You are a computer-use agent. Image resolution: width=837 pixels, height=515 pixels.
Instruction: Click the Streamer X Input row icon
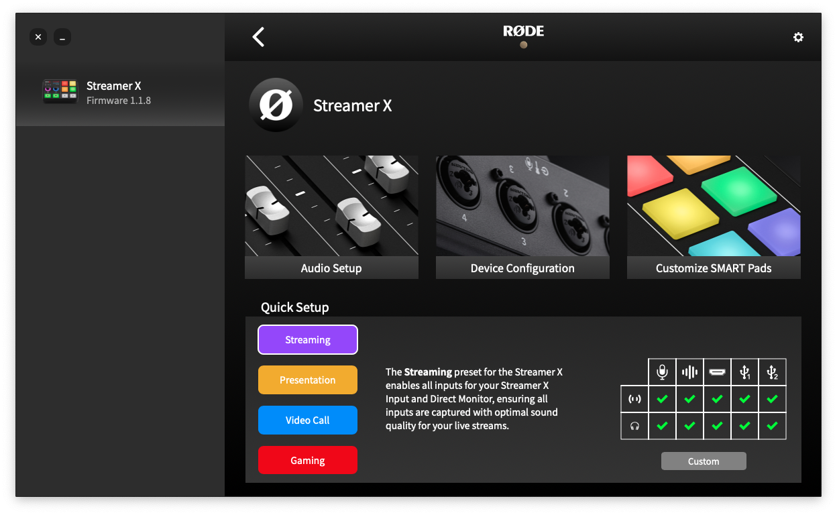point(634,399)
